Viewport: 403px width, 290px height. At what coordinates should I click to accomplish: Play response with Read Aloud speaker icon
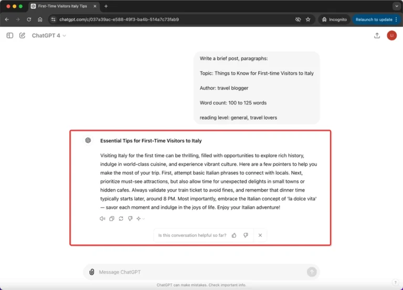(x=102, y=219)
